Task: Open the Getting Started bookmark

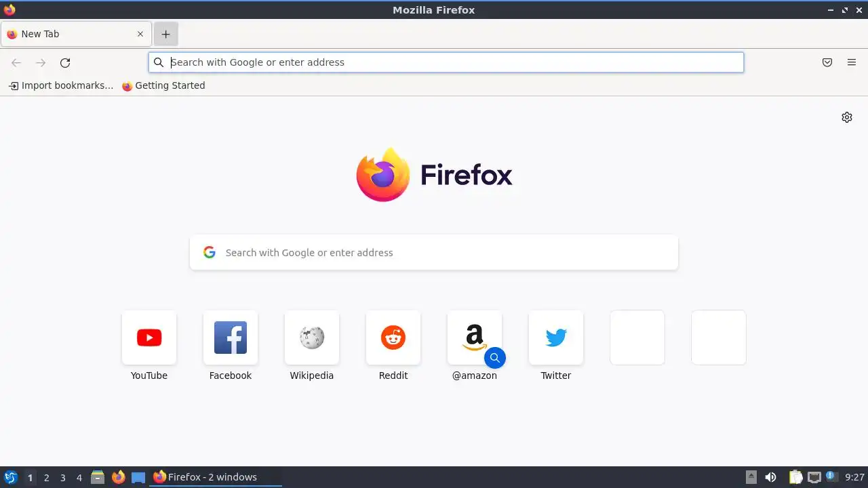Action: tap(163, 85)
